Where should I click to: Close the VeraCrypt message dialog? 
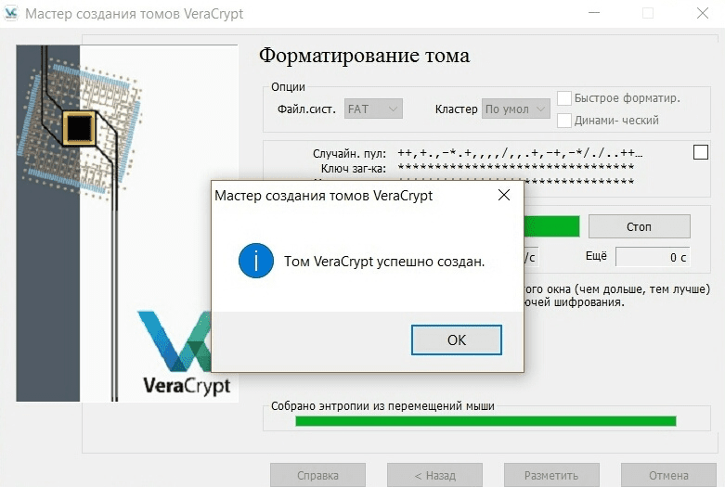(x=504, y=195)
